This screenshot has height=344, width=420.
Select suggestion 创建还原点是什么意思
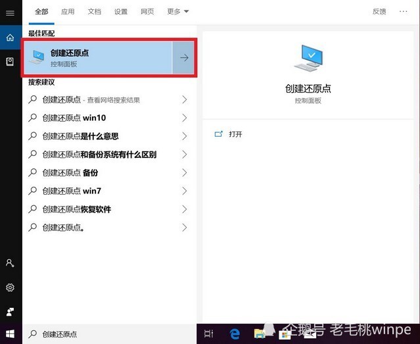pos(80,136)
